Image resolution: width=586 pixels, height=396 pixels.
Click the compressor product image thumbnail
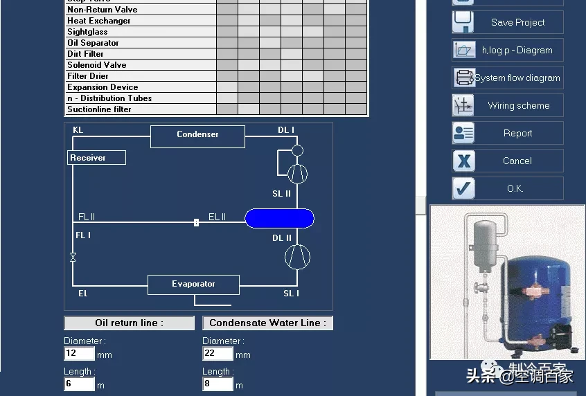[x=508, y=282]
